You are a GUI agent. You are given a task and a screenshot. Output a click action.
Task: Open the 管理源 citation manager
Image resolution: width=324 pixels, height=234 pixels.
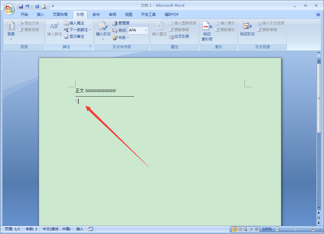(121, 23)
